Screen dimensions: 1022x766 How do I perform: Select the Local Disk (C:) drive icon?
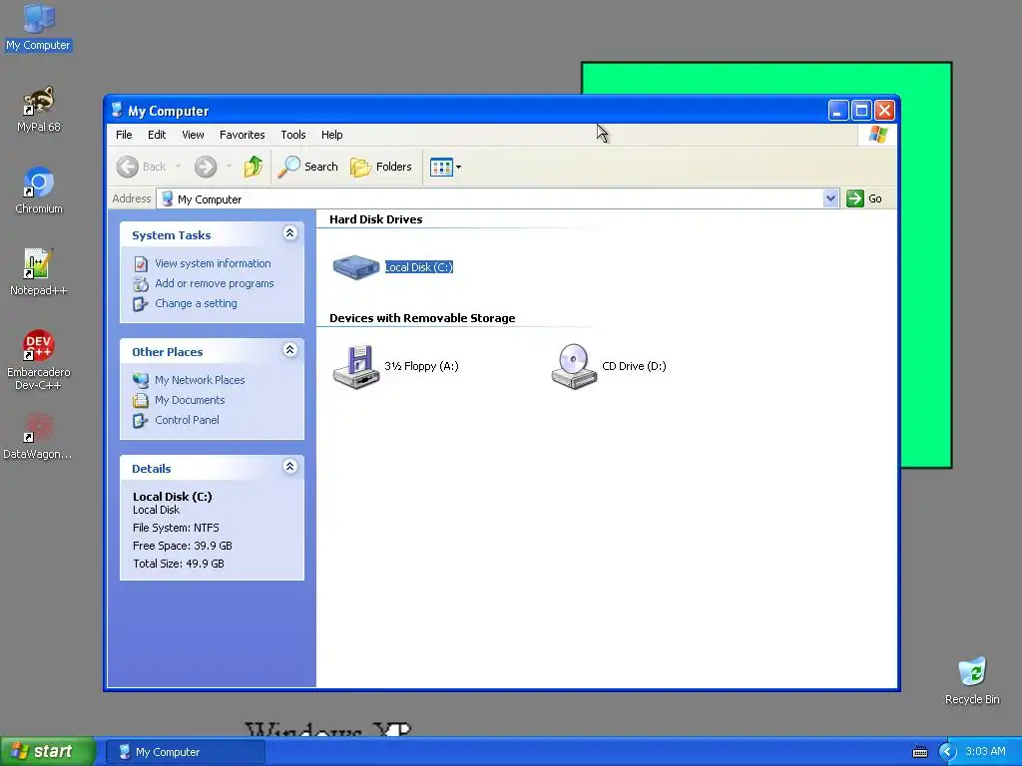tap(356, 267)
